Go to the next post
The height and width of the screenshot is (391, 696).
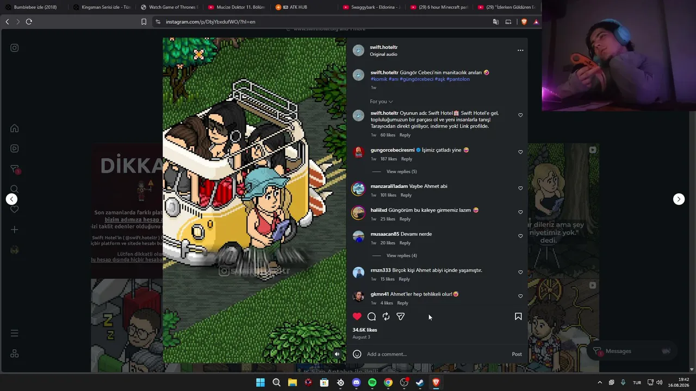point(679,199)
